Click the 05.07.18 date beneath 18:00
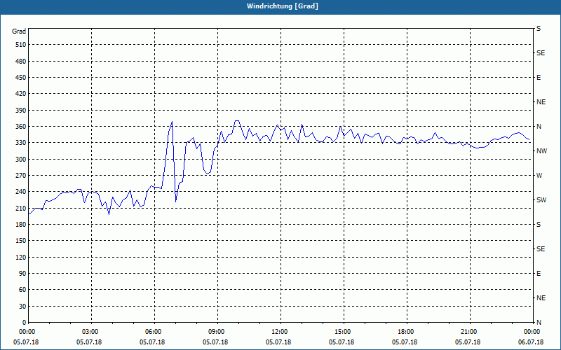The image size is (561, 350). [x=405, y=342]
